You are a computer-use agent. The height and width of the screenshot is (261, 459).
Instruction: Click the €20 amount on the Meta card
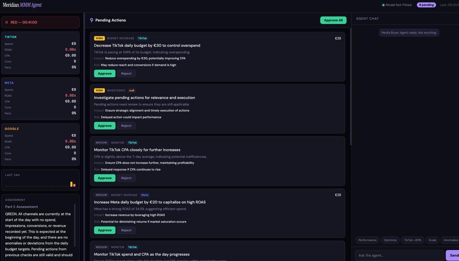point(338,195)
